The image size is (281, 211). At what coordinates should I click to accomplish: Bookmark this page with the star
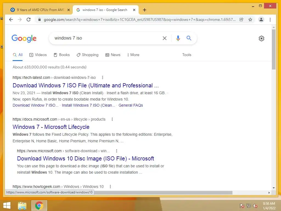[250, 20]
